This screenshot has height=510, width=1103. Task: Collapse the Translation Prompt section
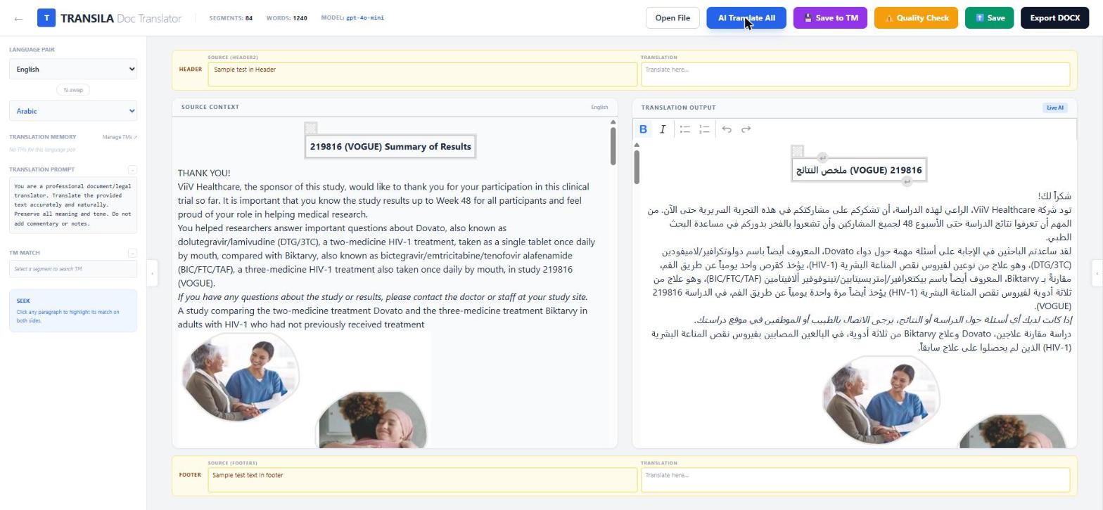[132, 169]
